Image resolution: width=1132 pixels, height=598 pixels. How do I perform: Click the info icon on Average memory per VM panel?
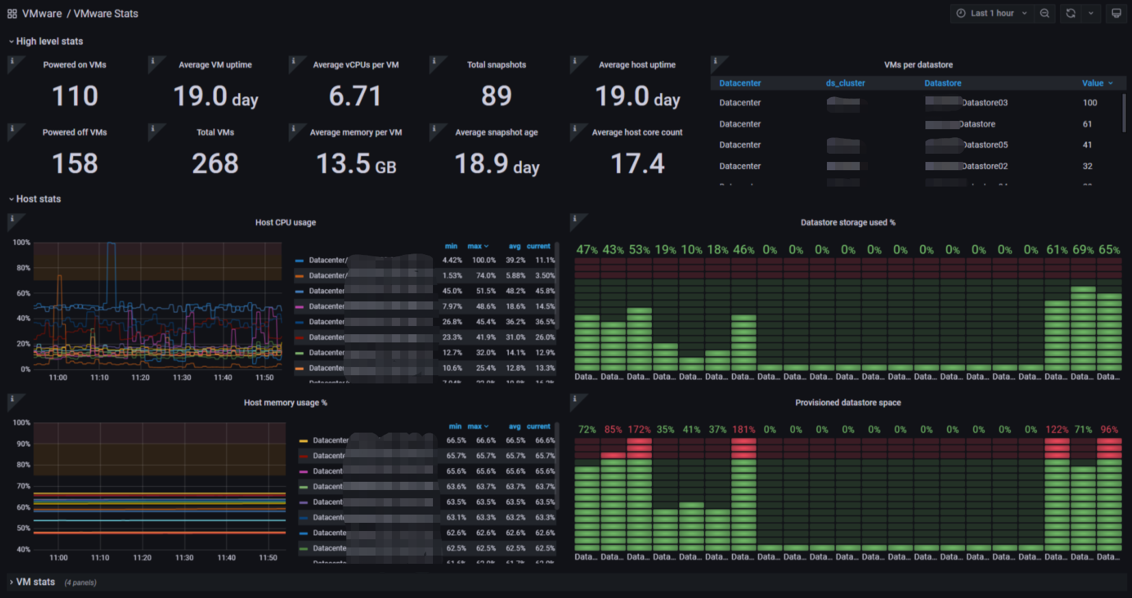pyautogui.click(x=293, y=128)
